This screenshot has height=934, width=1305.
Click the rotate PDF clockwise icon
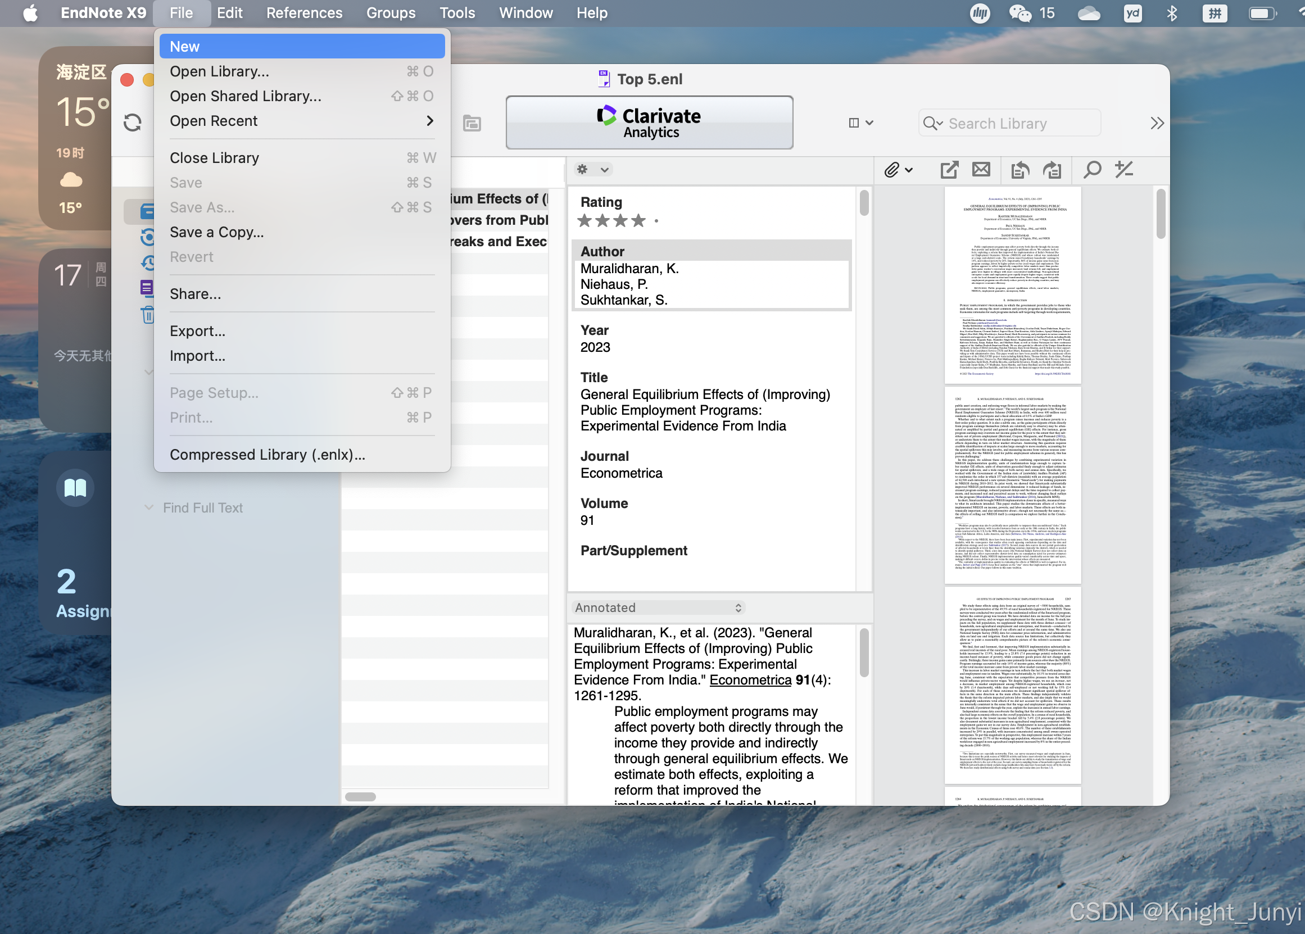1052,170
